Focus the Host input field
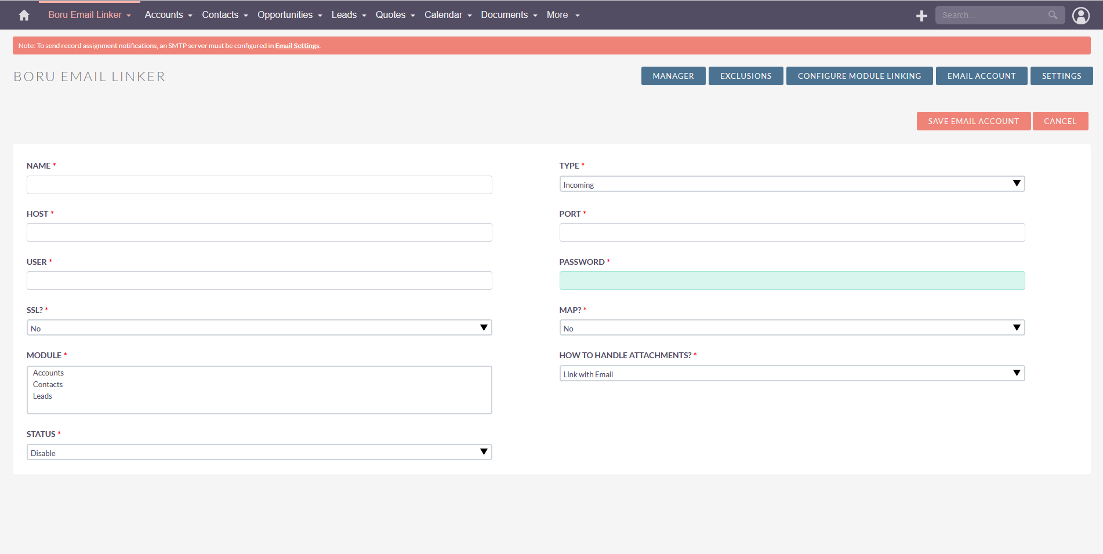 [259, 232]
